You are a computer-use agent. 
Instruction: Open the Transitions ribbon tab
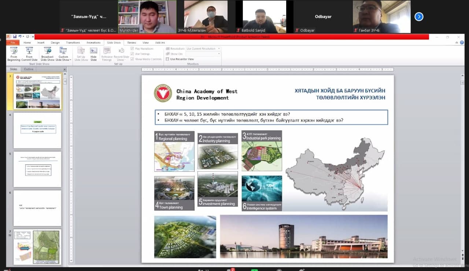pos(73,42)
